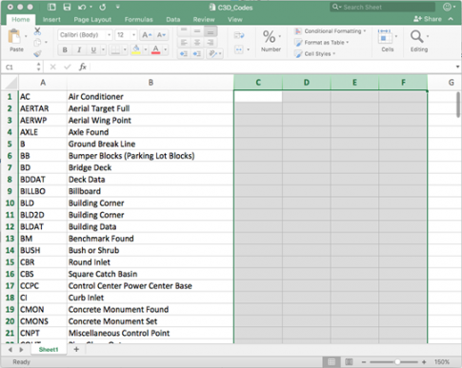462x368 pixels.
Task: Open the Review tab
Action: [x=204, y=20]
